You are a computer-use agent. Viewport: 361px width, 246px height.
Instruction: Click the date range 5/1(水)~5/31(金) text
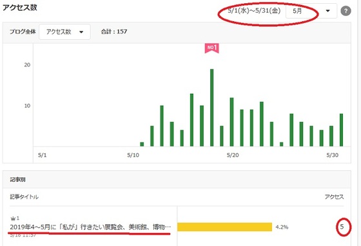tap(254, 10)
